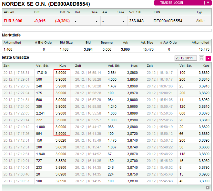213x191 pixels.
Task: Click the trade time 20.12. | 17:35:31
Action: 16,73
